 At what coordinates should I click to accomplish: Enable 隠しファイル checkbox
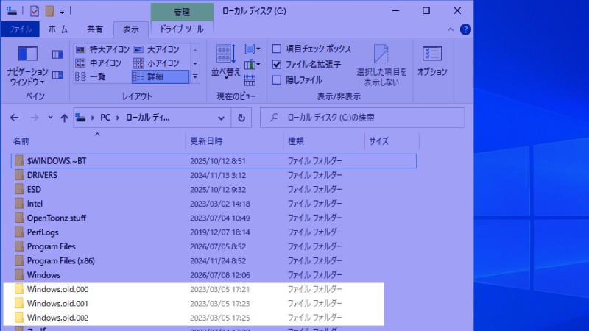(277, 80)
